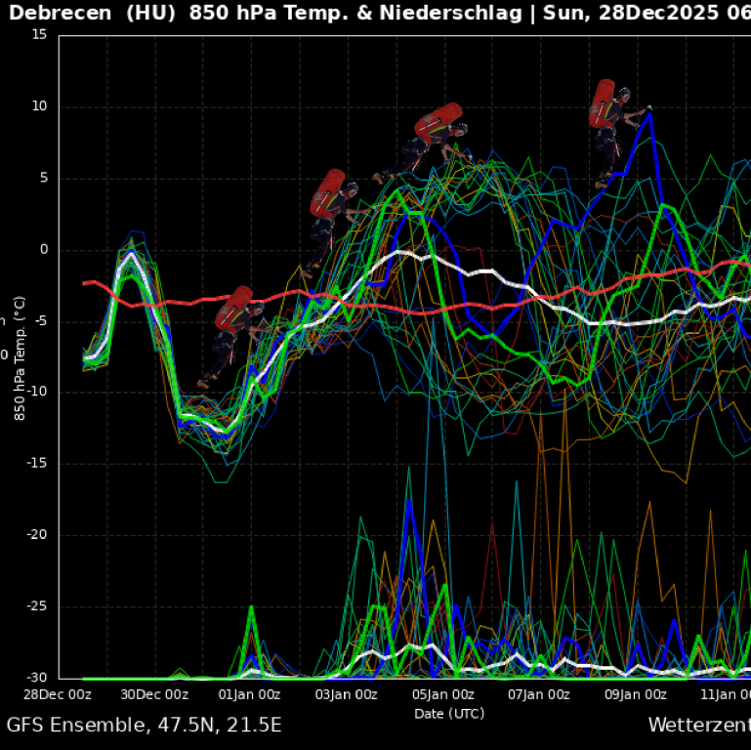Click the -30 value on temperature axis
Viewport: 751px width, 750px height.
click(35, 678)
